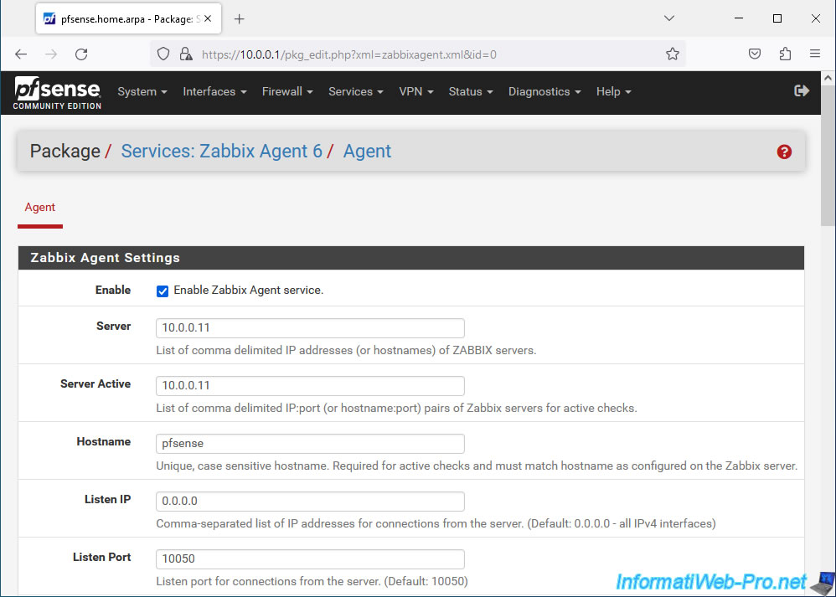Click the Agent breadcrumb link
The width and height of the screenshot is (836, 597).
click(x=367, y=152)
